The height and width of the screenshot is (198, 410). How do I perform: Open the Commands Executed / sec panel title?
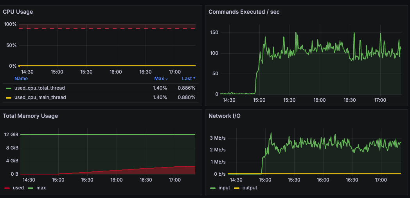[x=244, y=12]
